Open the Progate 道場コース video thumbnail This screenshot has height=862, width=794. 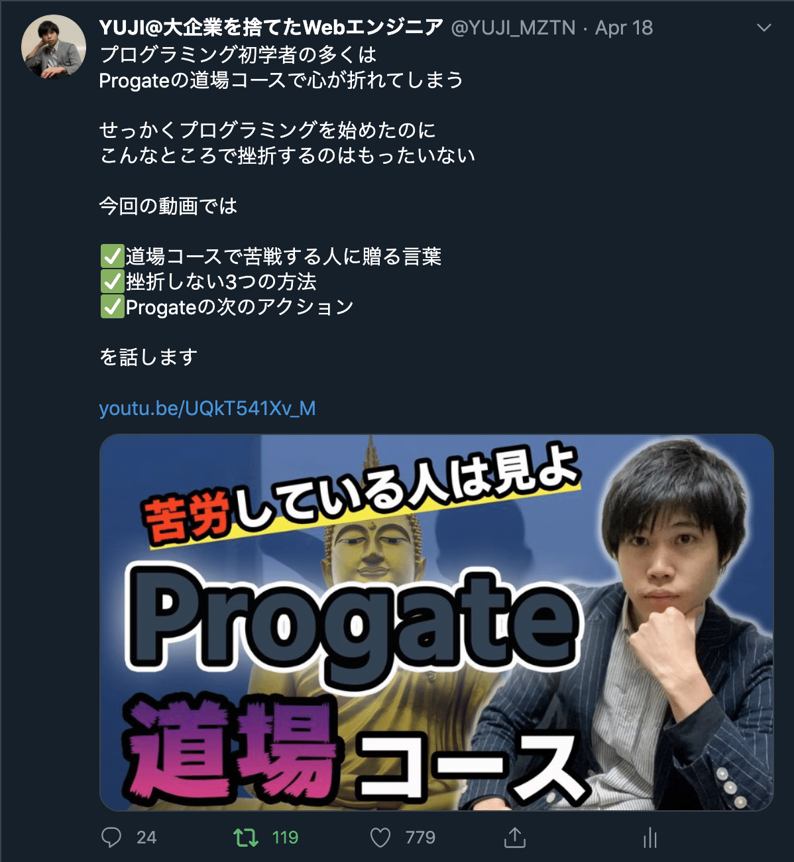(437, 622)
